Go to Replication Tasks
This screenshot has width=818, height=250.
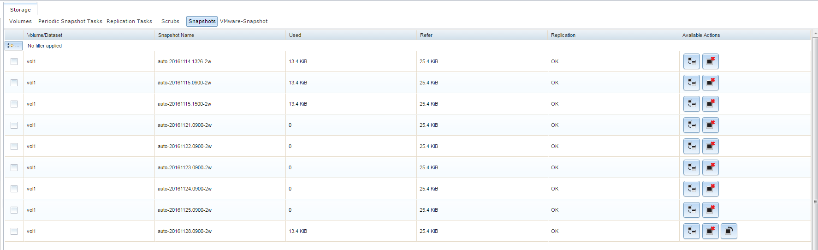(x=129, y=21)
